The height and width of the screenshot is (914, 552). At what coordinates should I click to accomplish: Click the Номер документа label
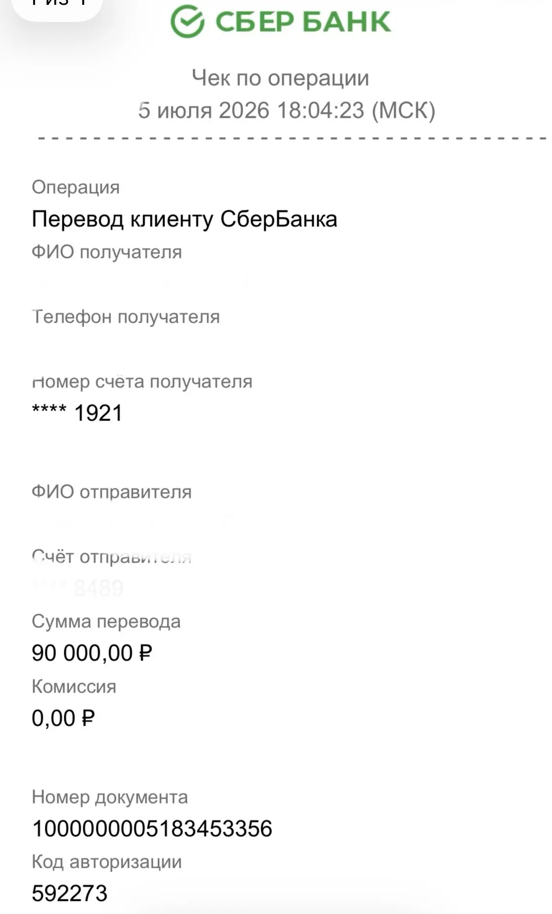tap(109, 797)
